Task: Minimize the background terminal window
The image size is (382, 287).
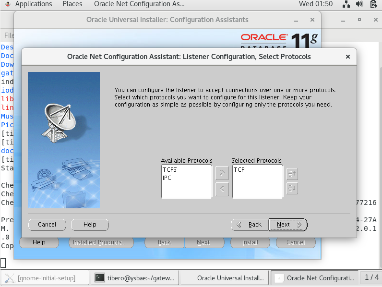Action: point(343,20)
